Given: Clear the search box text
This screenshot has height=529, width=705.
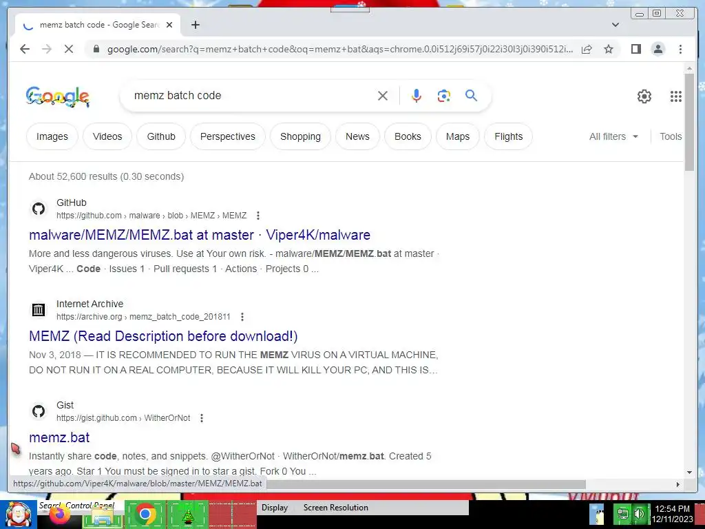Looking at the screenshot, I should tap(383, 96).
